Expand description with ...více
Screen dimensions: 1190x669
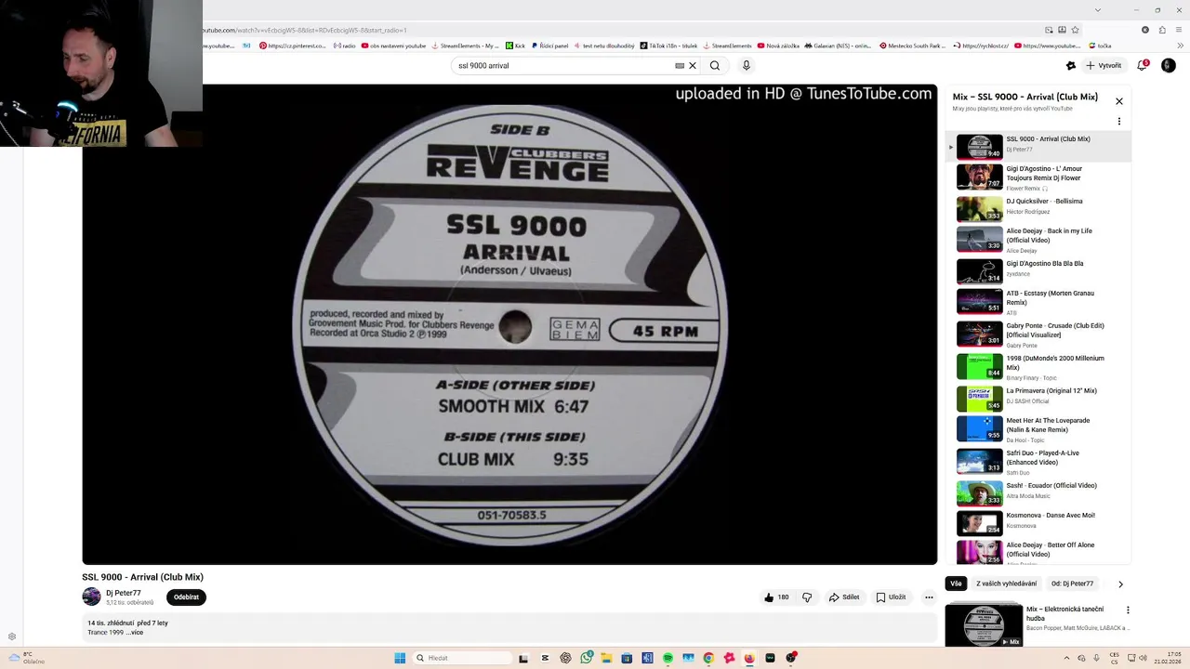(x=135, y=633)
